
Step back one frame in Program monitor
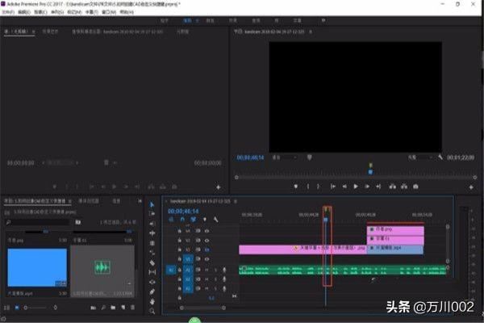pyautogui.click(x=344, y=187)
